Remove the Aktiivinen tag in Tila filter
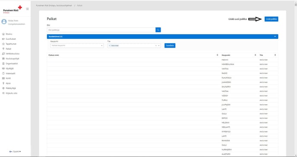Viewport: 297px width, 157px height. [x=110, y=45]
